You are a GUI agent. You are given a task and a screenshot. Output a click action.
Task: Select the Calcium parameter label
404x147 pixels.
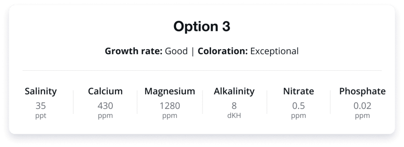click(x=105, y=91)
